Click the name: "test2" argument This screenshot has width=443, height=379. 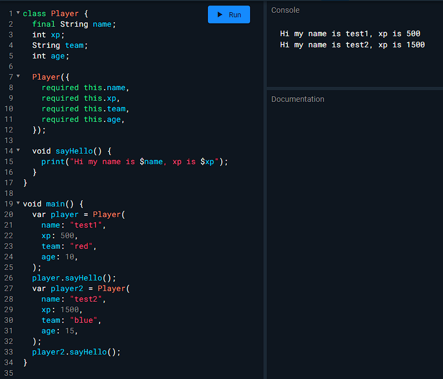click(x=73, y=299)
